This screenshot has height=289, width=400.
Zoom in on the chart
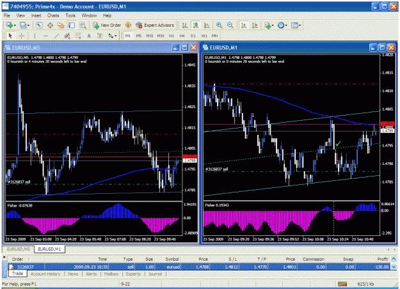(219, 25)
